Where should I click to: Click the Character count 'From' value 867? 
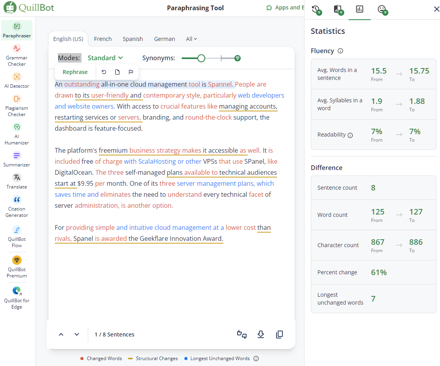click(378, 242)
